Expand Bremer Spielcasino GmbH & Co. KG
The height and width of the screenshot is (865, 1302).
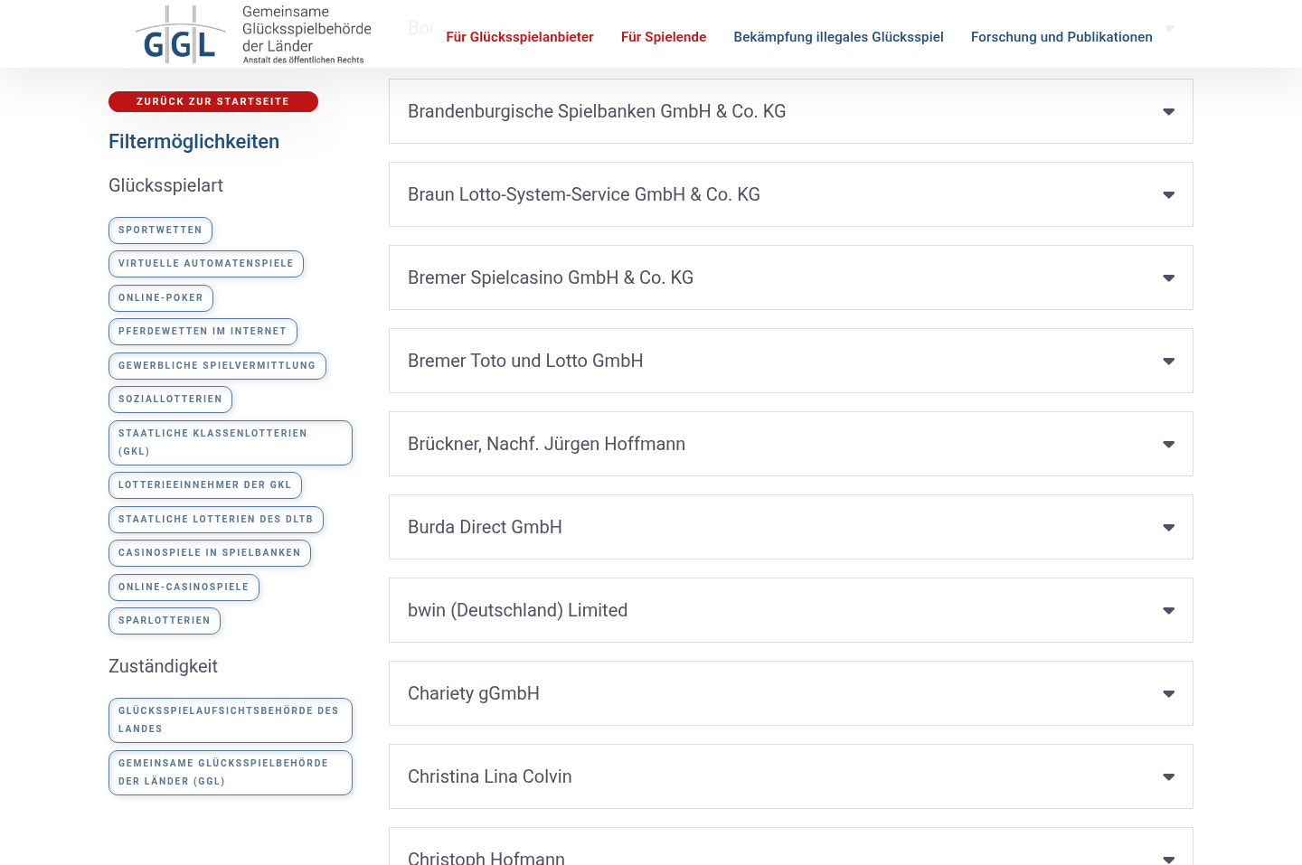(791, 277)
